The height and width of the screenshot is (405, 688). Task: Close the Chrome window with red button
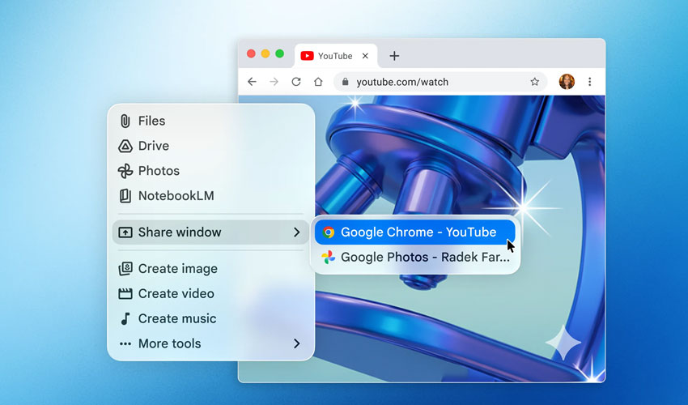pyautogui.click(x=252, y=53)
